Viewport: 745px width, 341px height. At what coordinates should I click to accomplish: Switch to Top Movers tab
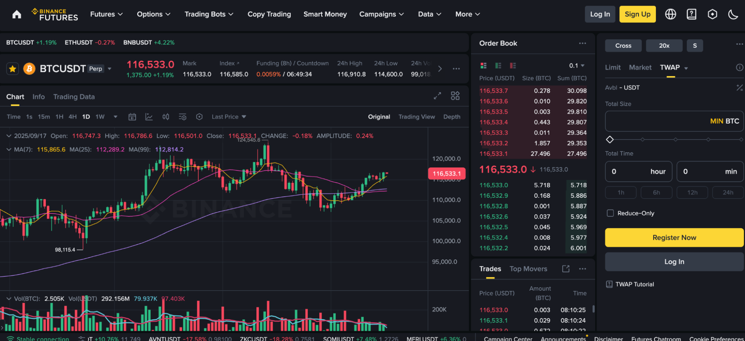(x=528, y=269)
